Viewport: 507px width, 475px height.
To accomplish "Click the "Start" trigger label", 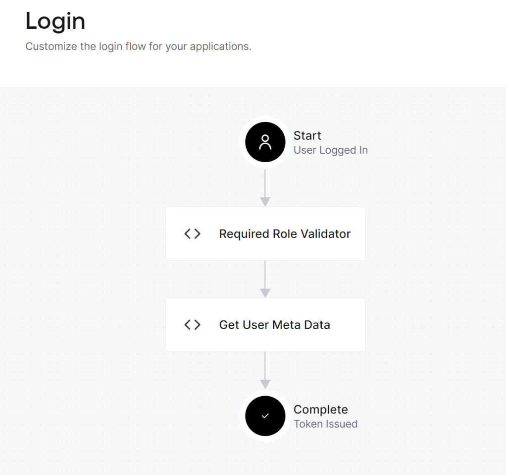I will point(307,135).
